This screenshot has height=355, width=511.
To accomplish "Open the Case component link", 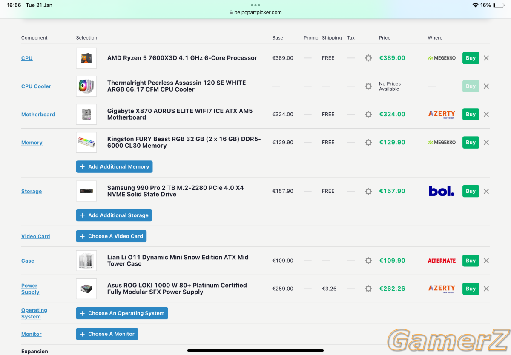I will tap(28, 261).
